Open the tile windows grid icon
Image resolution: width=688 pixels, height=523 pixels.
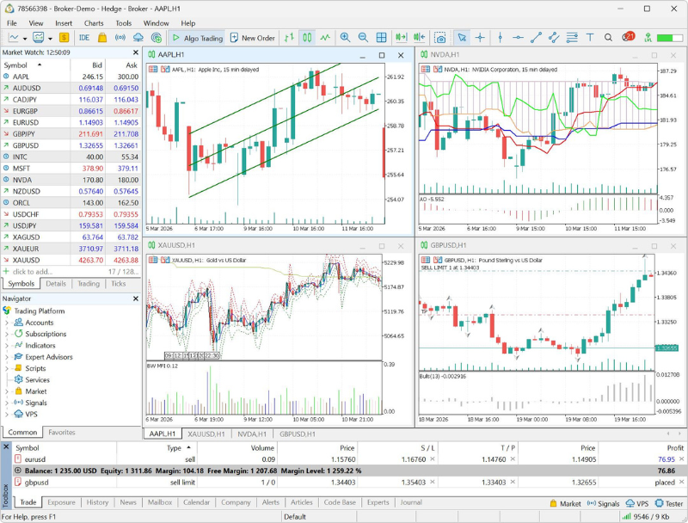[x=381, y=38]
